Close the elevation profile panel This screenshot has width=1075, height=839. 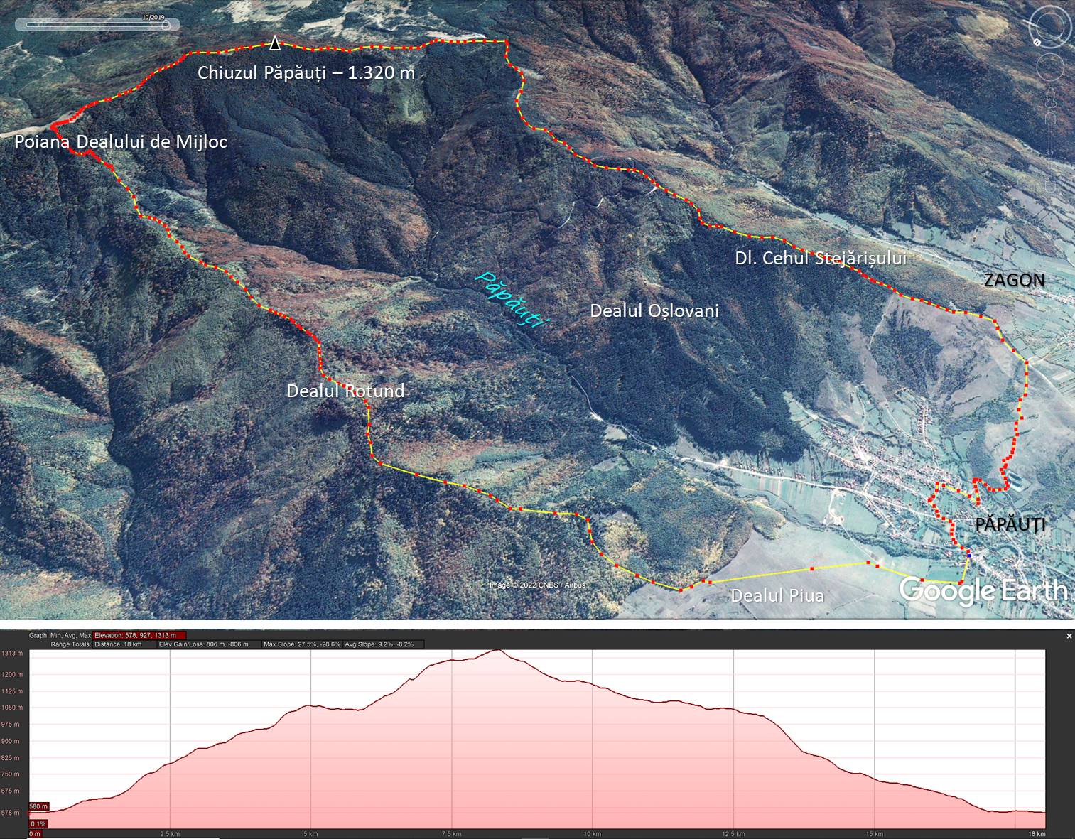(x=1069, y=636)
